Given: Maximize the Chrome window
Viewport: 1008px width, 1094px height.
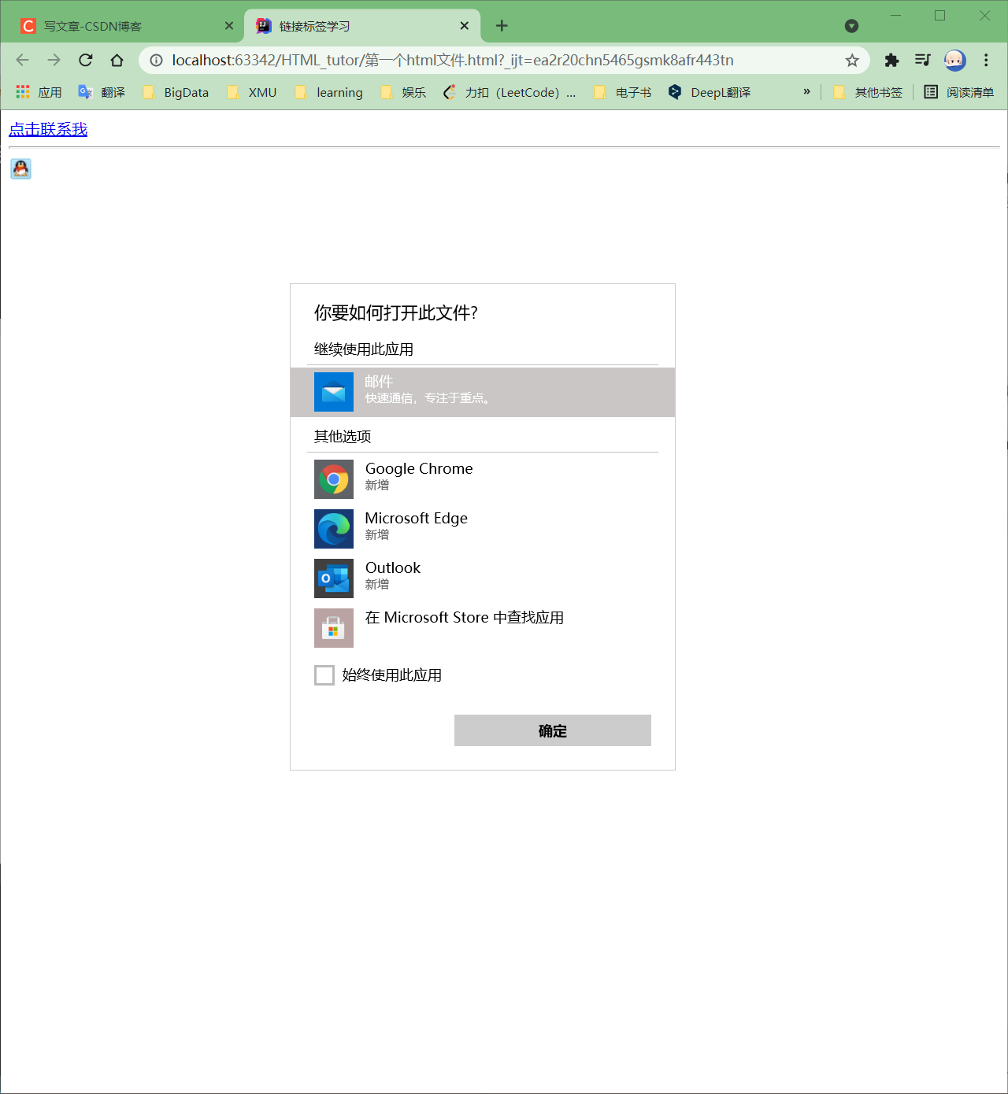Looking at the screenshot, I should pyautogui.click(x=939, y=15).
